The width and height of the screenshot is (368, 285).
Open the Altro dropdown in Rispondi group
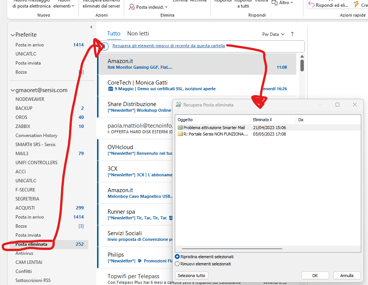pos(292,3)
